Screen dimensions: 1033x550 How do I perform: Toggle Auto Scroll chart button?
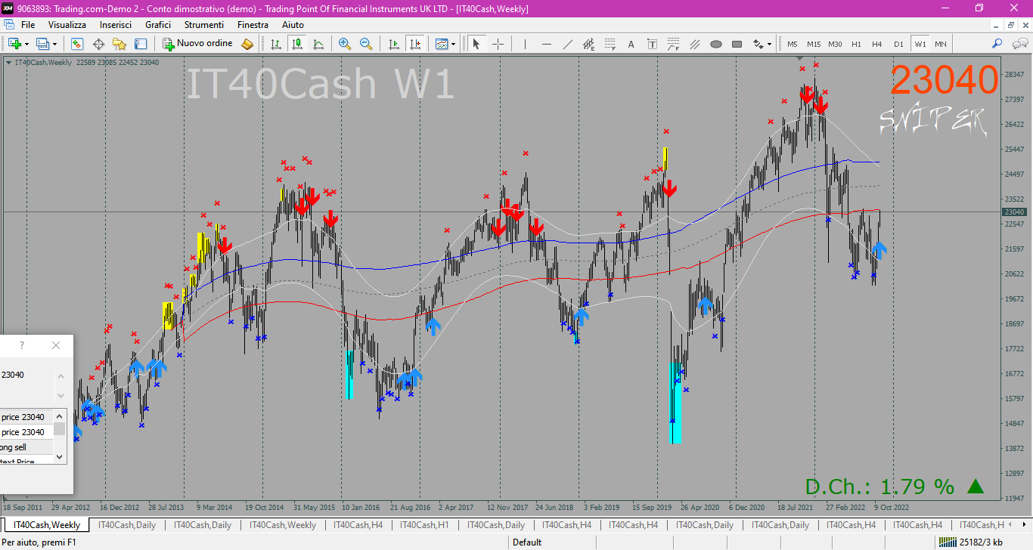point(394,44)
